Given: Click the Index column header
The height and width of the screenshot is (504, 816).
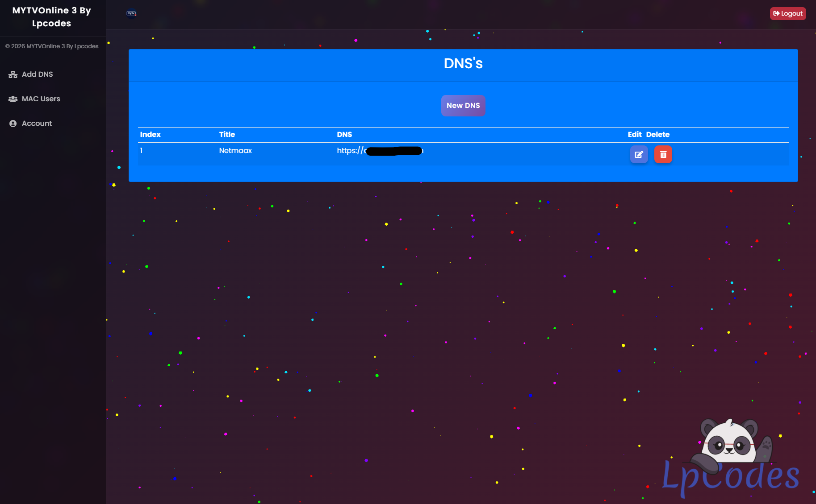Looking at the screenshot, I should click(150, 135).
